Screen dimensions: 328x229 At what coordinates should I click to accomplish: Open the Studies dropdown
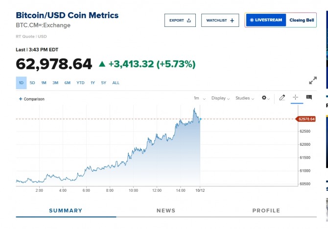coord(244,98)
